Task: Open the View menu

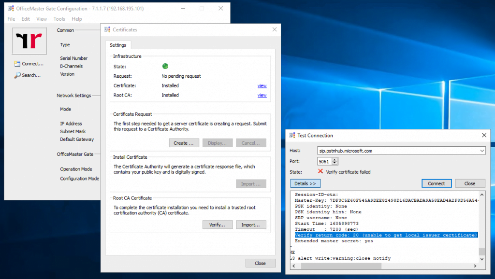Action: [42, 19]
